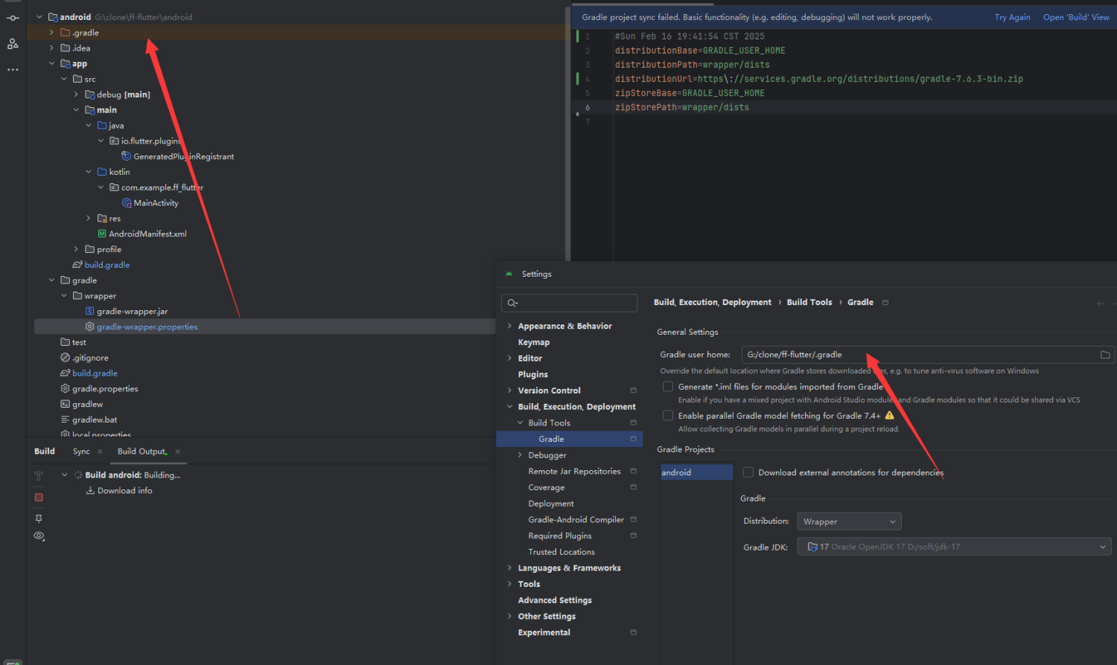Click the Try Again link
1117x665 pixels.
pyautogui.click(x=1012, y=17)
